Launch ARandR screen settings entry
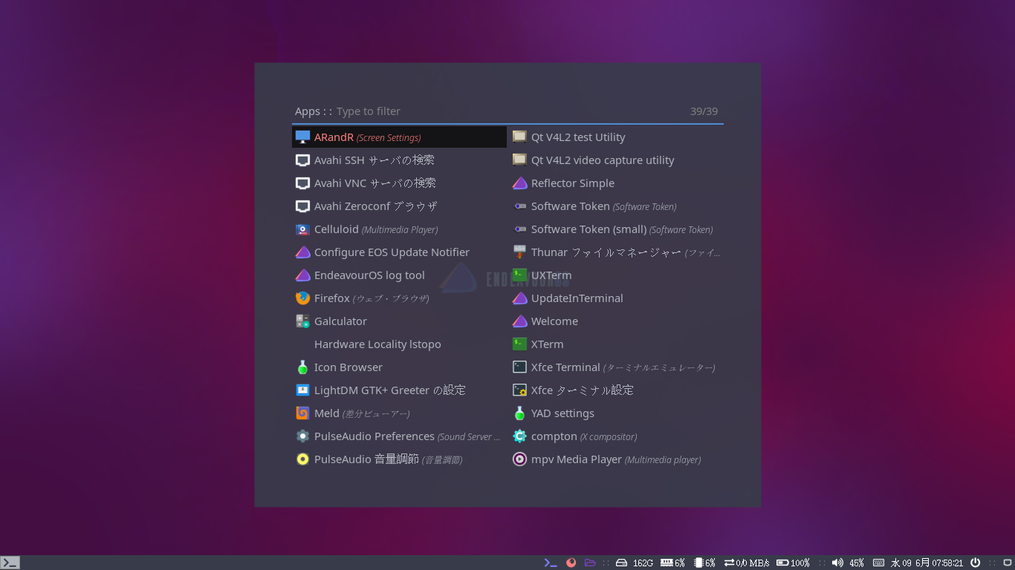 point(399,137)
